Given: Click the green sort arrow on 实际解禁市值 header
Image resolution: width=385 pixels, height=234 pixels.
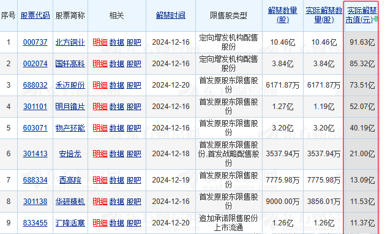Looking at the screenshot, I should pos(375,20).
